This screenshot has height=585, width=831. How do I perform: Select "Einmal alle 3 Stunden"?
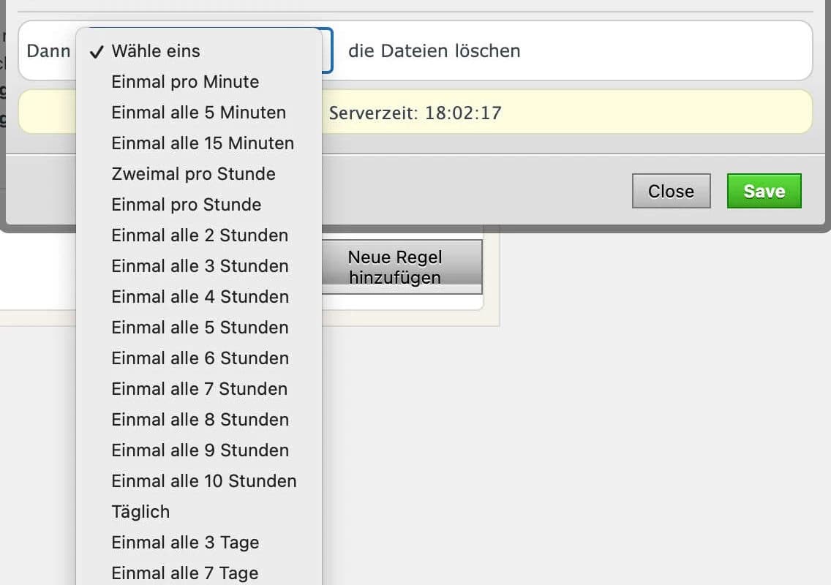[199, 266]
